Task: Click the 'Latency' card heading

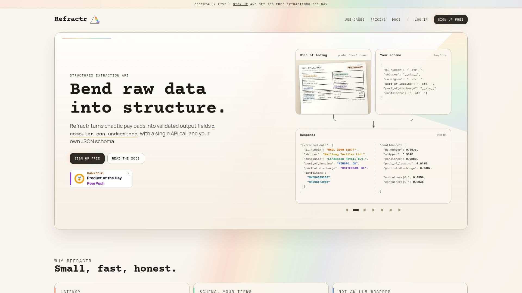Action: point(71,291)
